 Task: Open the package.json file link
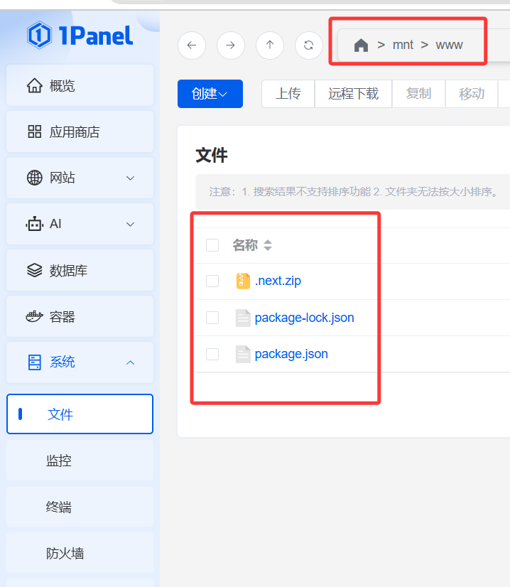[291, 354]
